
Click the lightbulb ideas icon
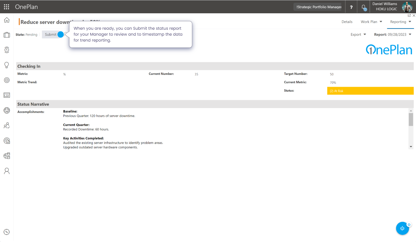(7, 65)
